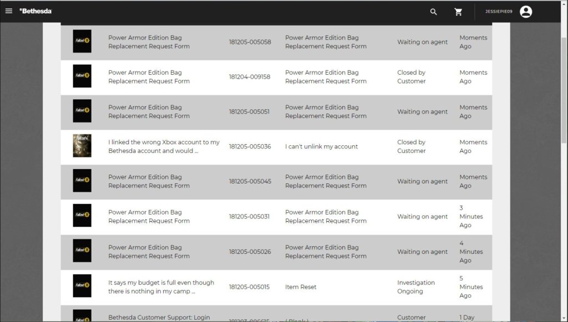Select ticket number 181205-005045
The width and height of the screenshot is (568, 322).
[x=250, y=181]
